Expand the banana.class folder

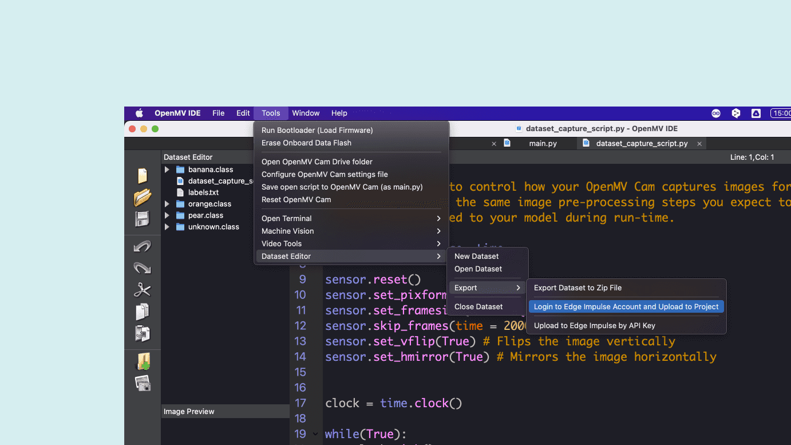point(167,170)
